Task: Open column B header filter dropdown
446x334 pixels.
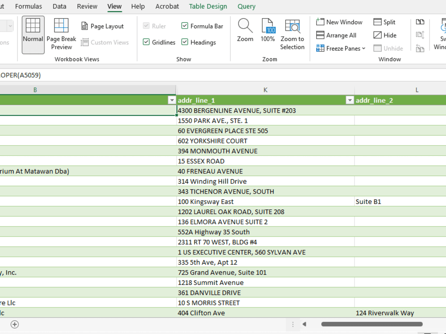Action: click(x=172, y=100)
